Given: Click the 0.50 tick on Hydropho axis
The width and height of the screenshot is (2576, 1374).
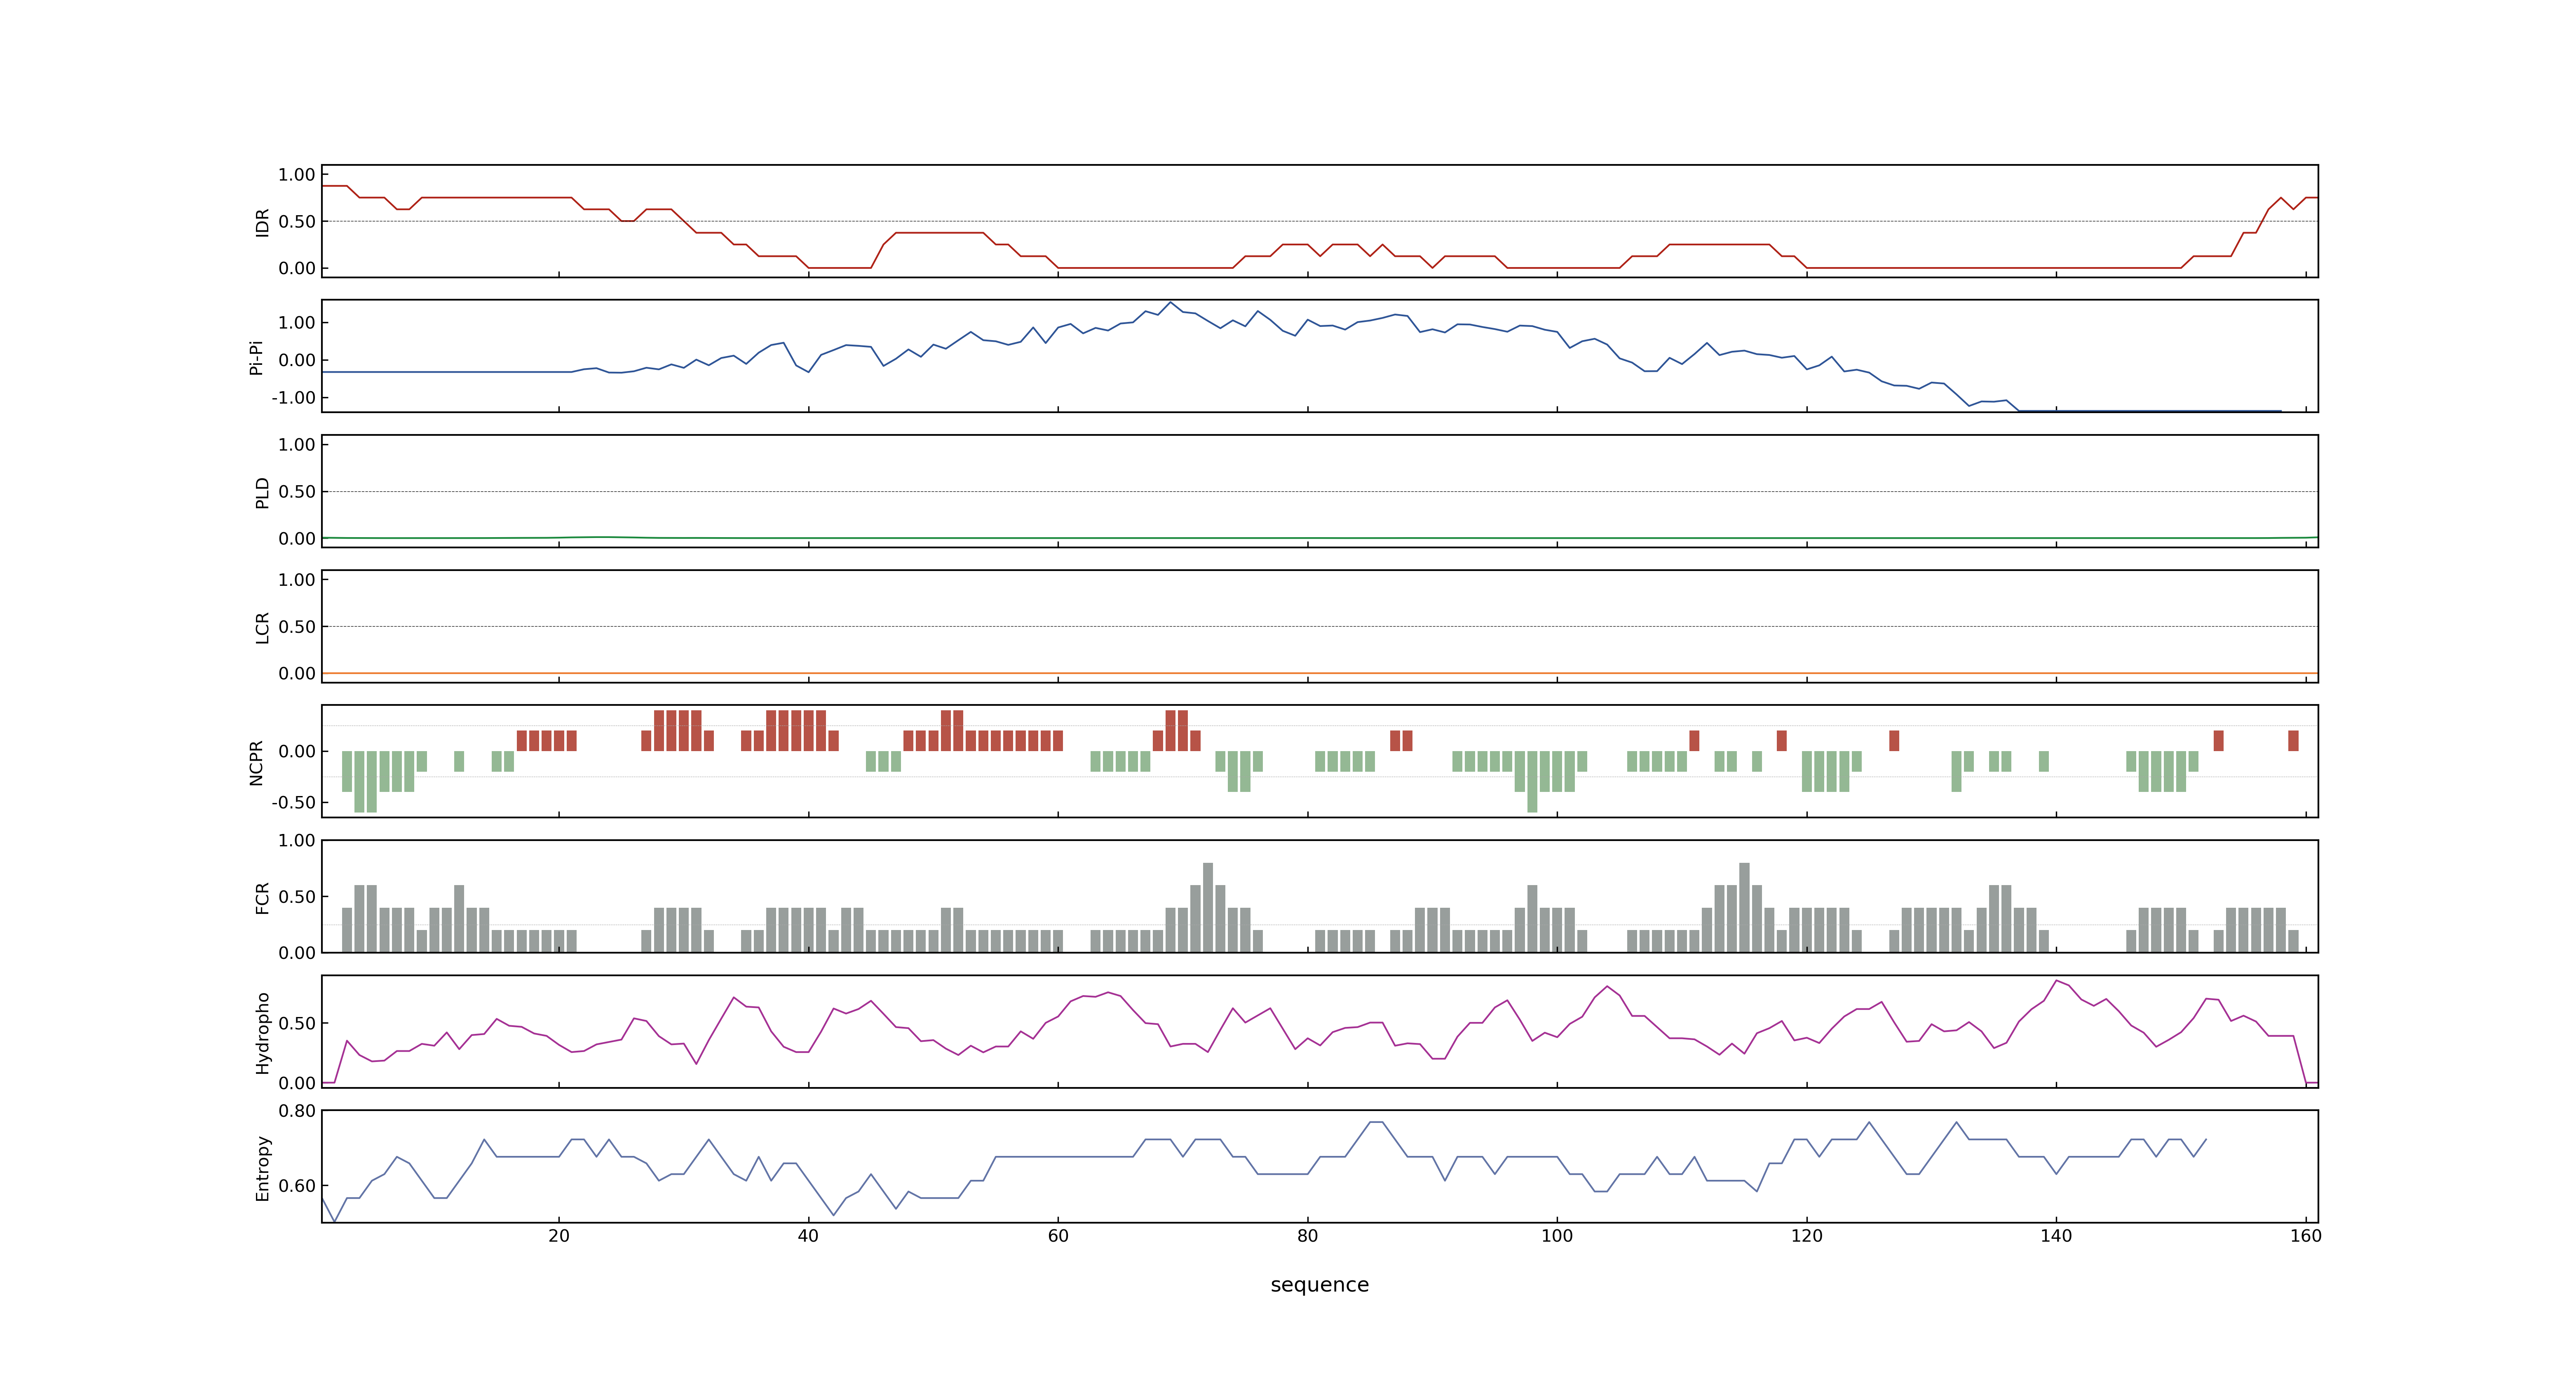Looking at the screenshot, I should point(297,1023).
